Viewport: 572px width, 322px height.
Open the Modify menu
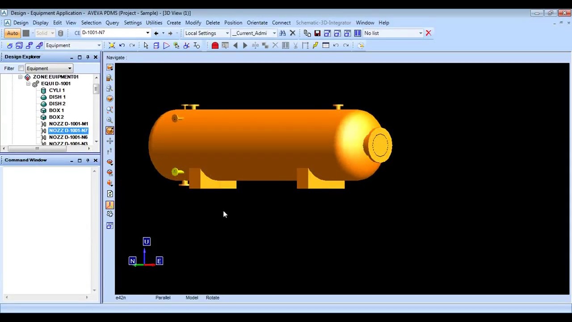pos(193,23)
